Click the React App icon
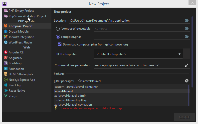This screenshot has width=198, height=124. coord(6,85)
